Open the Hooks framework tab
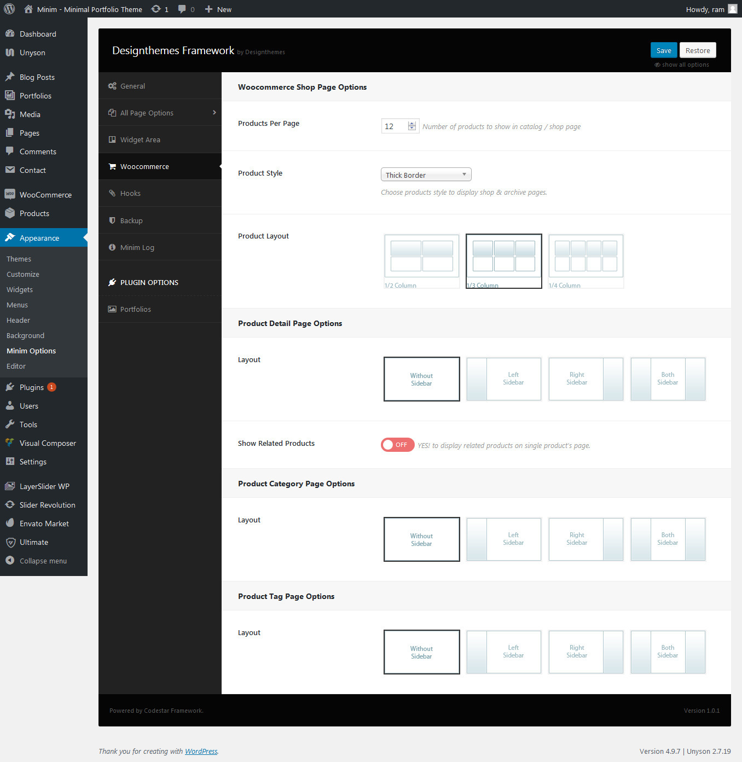 (x=160, y=193)
